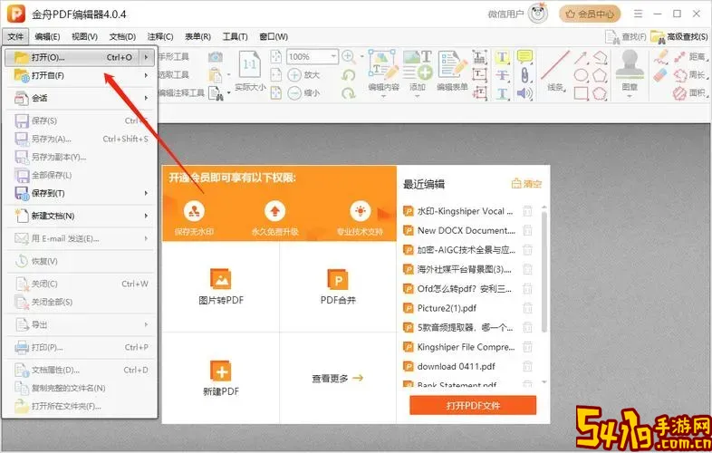
Task: Click 高级查找(S) button
Action: coord(679,37)
